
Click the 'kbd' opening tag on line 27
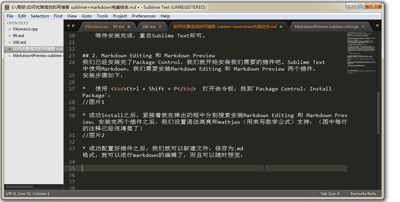coord(118,89)
